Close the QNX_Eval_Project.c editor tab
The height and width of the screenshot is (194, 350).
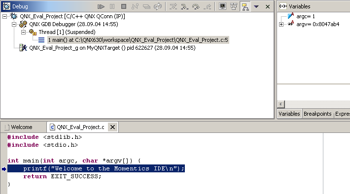113,127
